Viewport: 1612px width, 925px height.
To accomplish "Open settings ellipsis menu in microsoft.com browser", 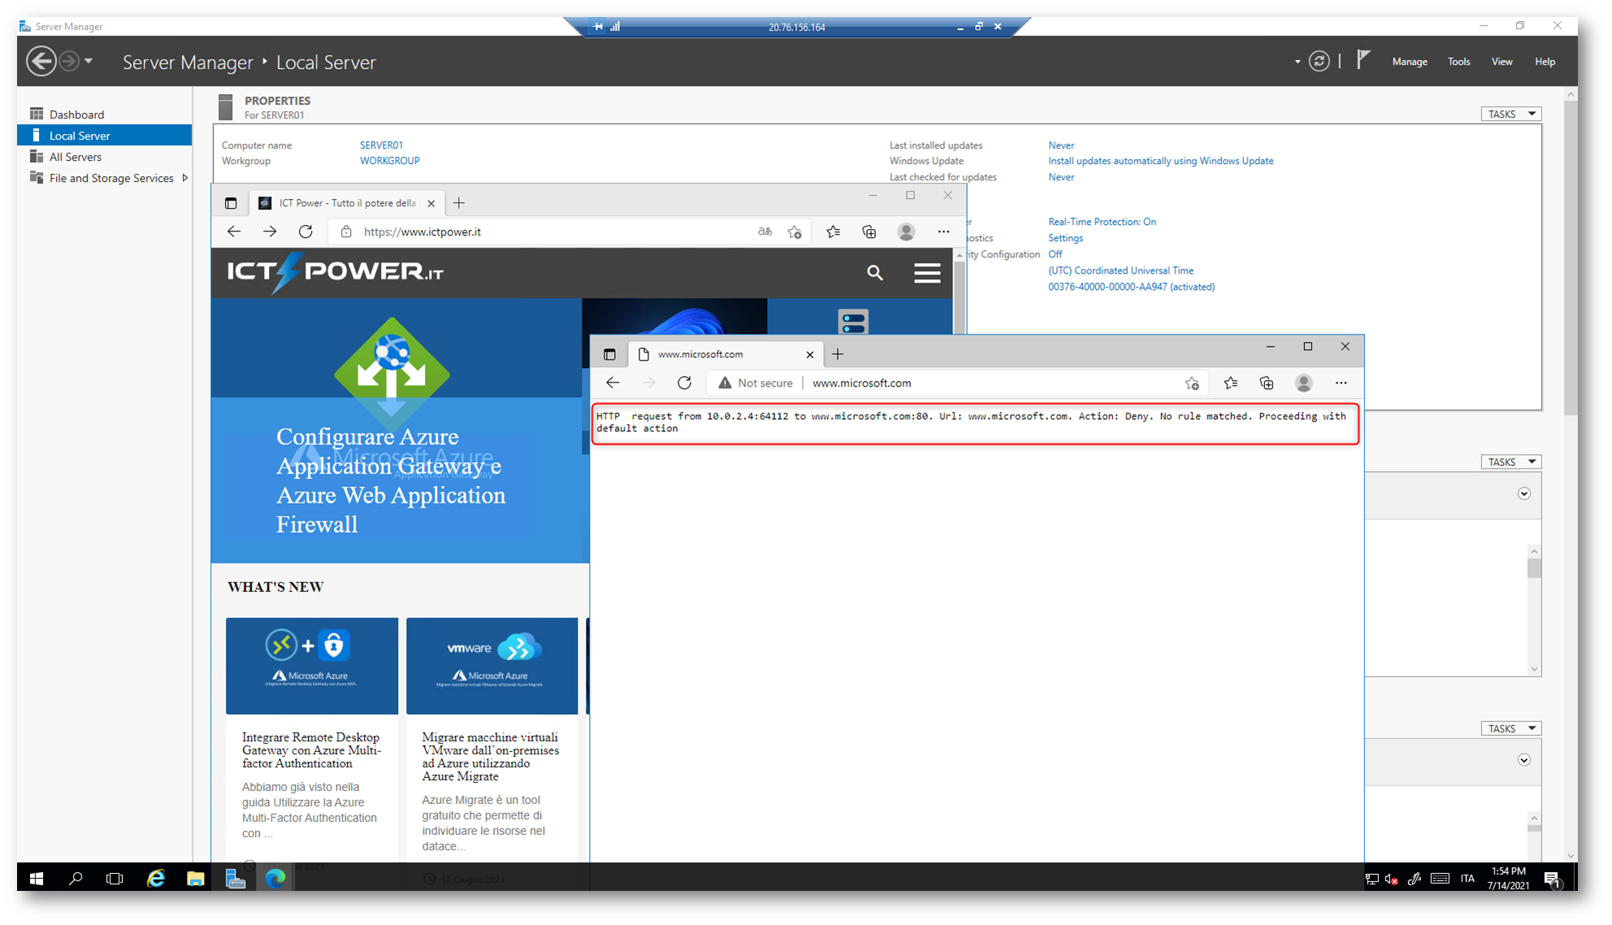I will [1341, 383].
